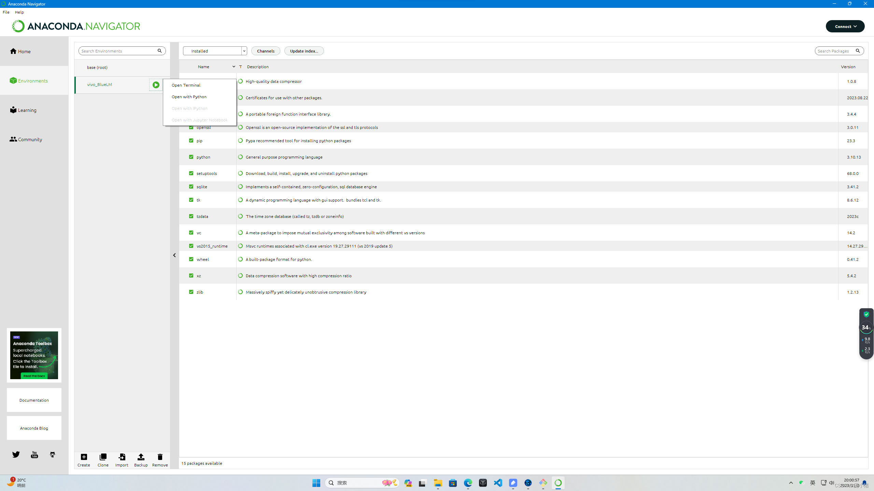Open the Twitter icon link
The image size is (874, 491).
pos(16,455)
